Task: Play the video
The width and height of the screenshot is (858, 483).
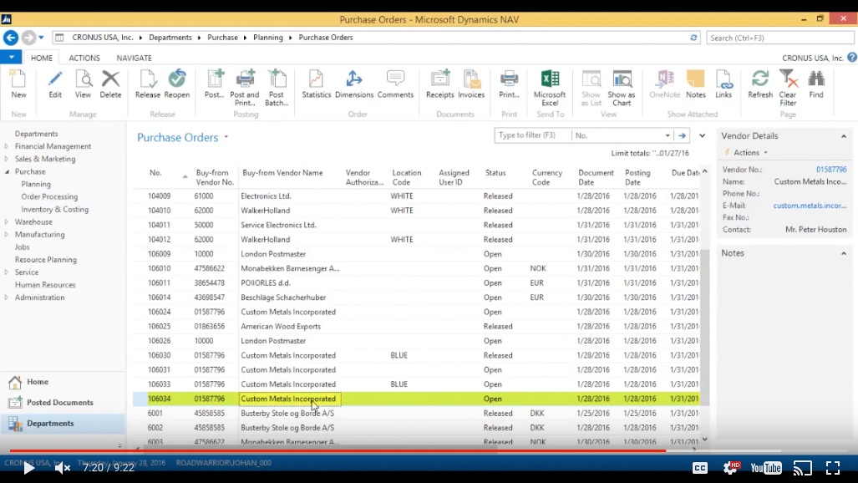Action: click(28, 468)
